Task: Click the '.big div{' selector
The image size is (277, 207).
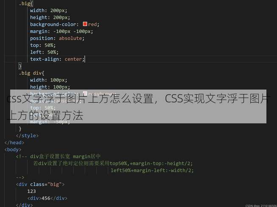Action: point(31,73)
